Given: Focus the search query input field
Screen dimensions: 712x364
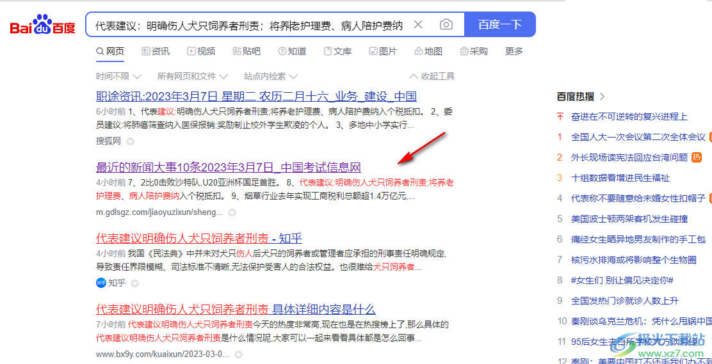Looking at the screenshot, I should tap(249, 25).
